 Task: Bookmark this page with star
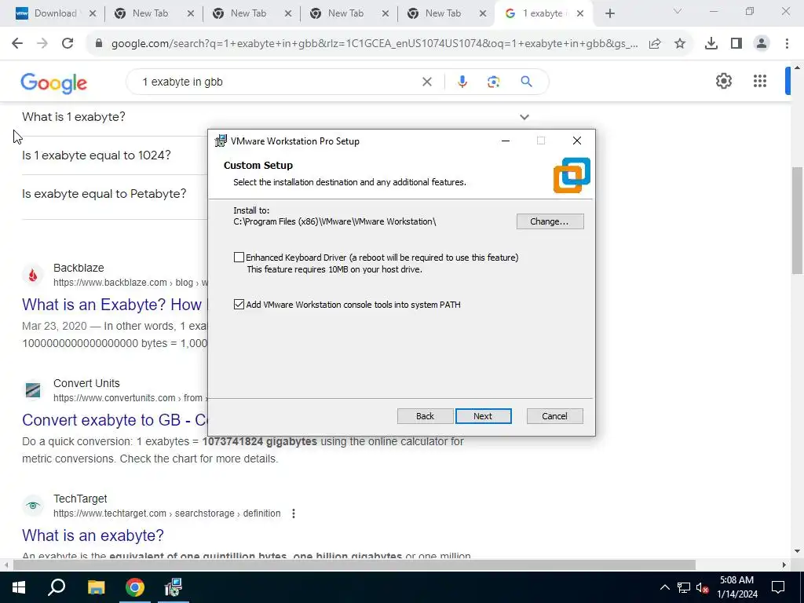click(680, 44)
